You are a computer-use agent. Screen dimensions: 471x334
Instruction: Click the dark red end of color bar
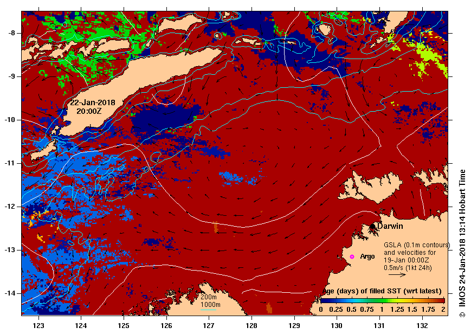(442, 300)
